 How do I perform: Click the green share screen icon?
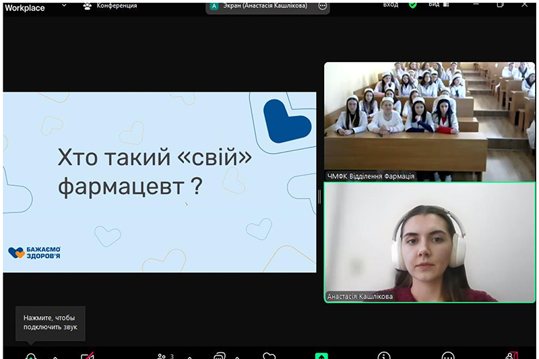click(x=322, y=356)
